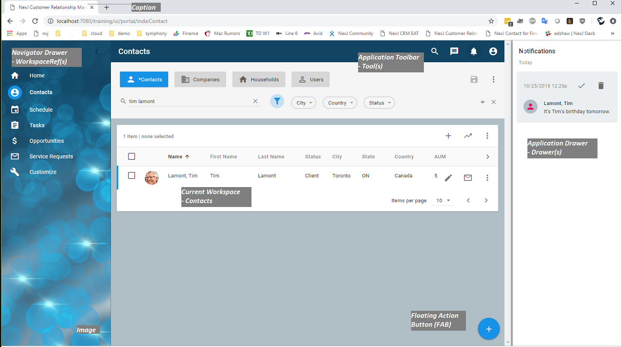Click the edit pencil icon for Lamont, Tim
This screenshot has height=347, width=622.
tap(448, 178)
